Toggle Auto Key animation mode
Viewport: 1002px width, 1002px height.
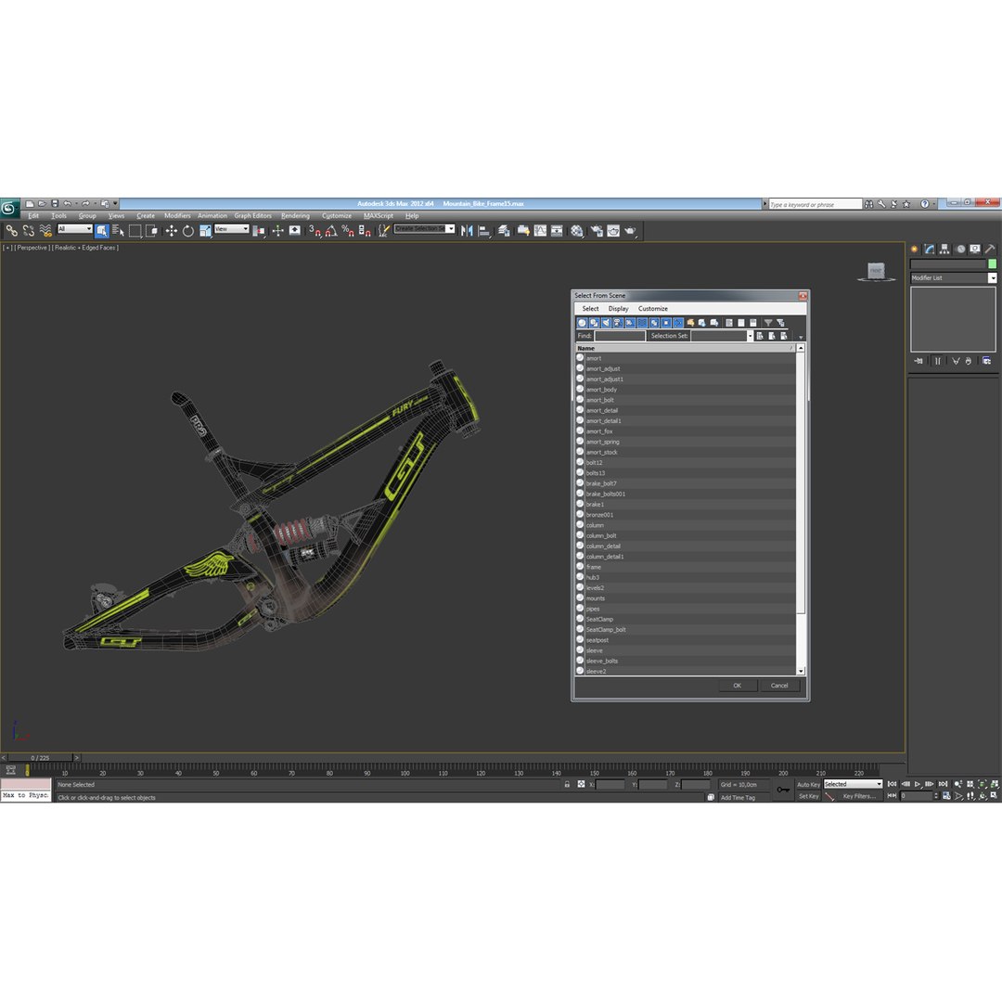click(808, 784)
